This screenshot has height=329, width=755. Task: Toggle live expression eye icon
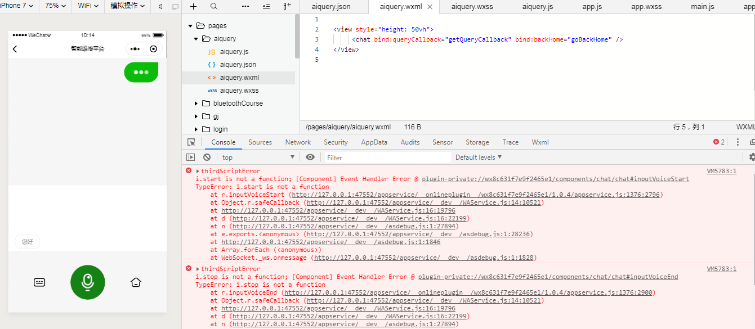coord(310,157)
